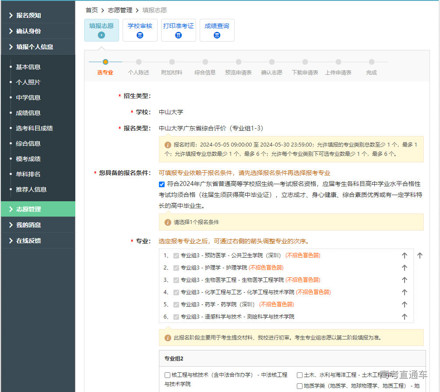Click up arrow beside 化学工程与工艺 major
This screenshot has height=392, width=440.
404,292
